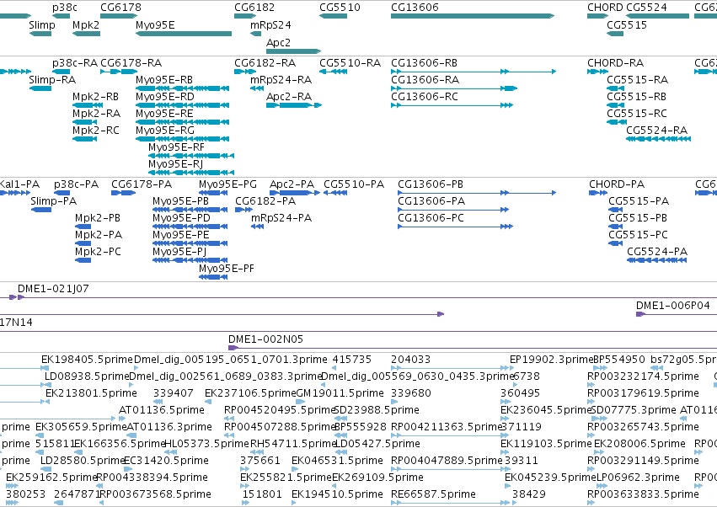Click the Mpk2-RC transcript

(x=84, y=139)
